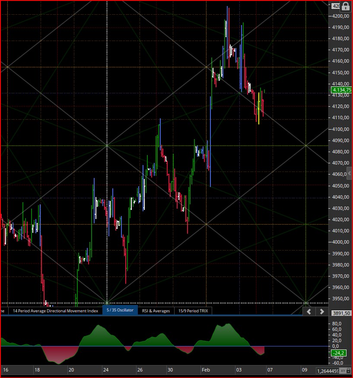Image resolution: width=353 pixels, height=378 pixels.
Task: Click the Feb label on the date axis
Action: pyautogui.click(x=206, y=370)
